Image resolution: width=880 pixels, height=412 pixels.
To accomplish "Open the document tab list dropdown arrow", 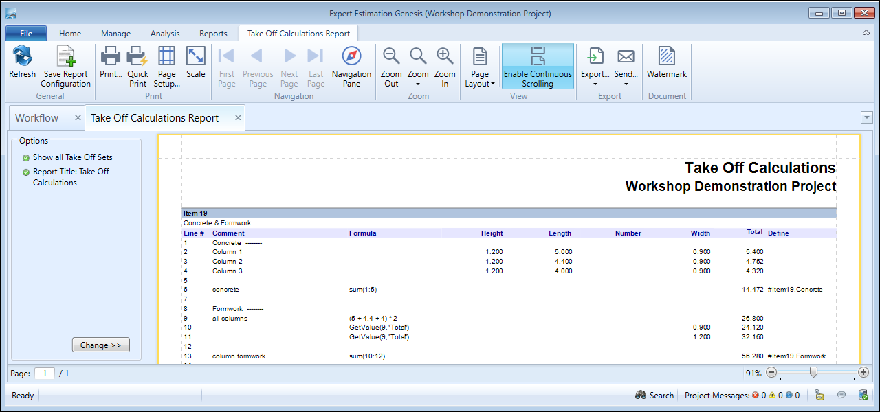I will pos(866,117).
